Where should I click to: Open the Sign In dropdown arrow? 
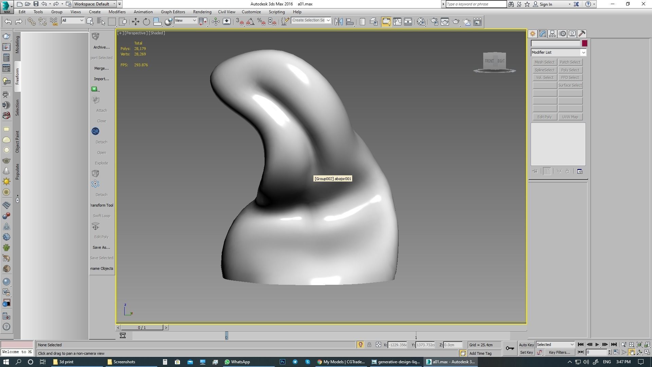pyautogui.click(x=569, y=4)
